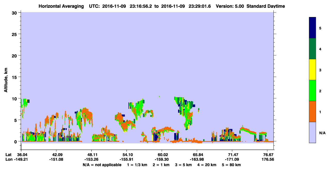This screenshot has height=172, width=336.
Task: Click the latitude value '42.09'
Action: pos(56,155)
